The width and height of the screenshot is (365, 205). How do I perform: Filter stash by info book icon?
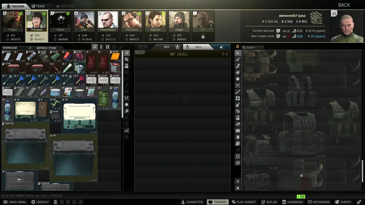pyautogui.click(x=238, y=143)
